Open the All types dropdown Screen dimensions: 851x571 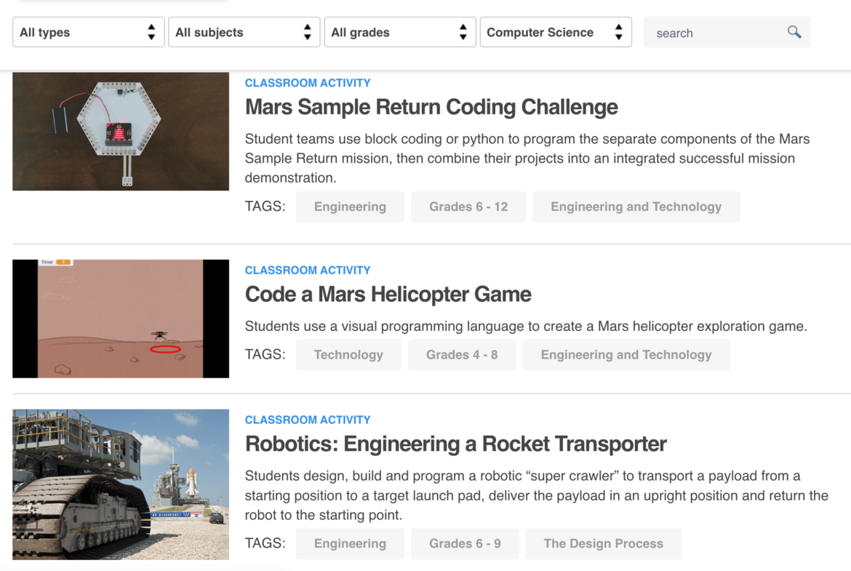click(80, 32)
